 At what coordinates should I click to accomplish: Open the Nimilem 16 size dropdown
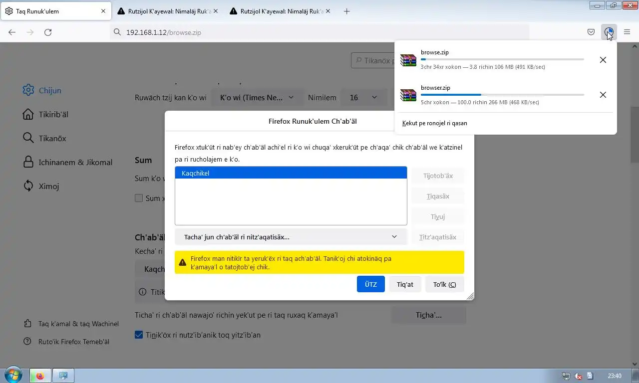click(363, 97)
